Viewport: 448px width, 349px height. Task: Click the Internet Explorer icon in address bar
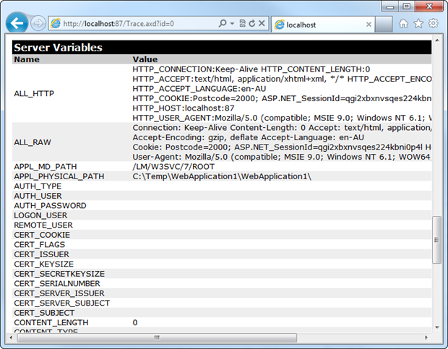click(56, 23)
